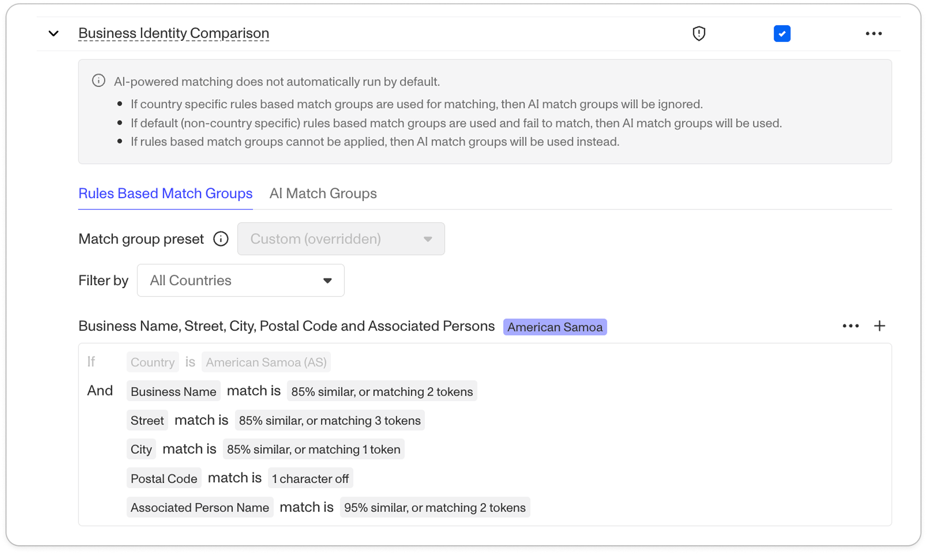Click Match group preset info icon
The height and width of the screenshot is (554, 927).
pos(221,239)
